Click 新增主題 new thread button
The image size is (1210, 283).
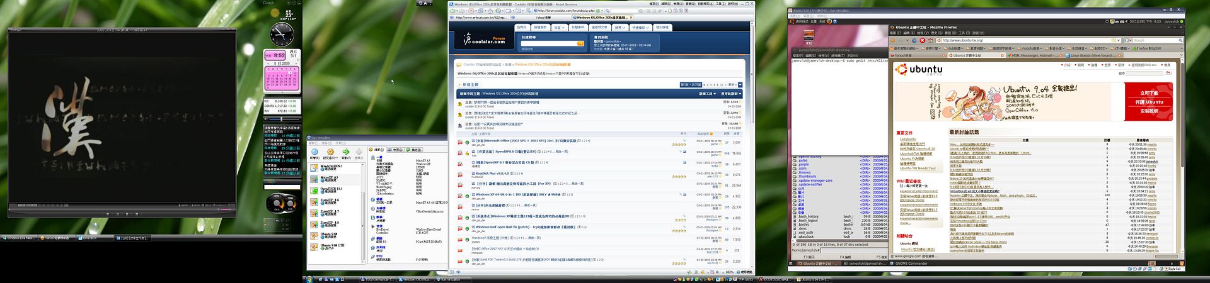click(x=468, y=84)
